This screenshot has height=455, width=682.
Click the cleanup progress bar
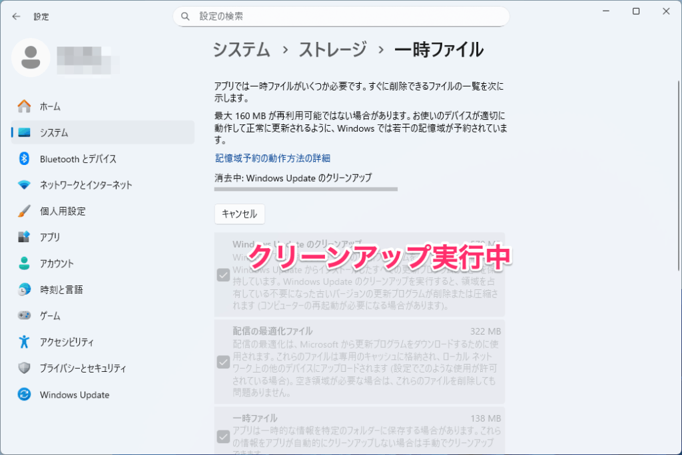[306, 189]
